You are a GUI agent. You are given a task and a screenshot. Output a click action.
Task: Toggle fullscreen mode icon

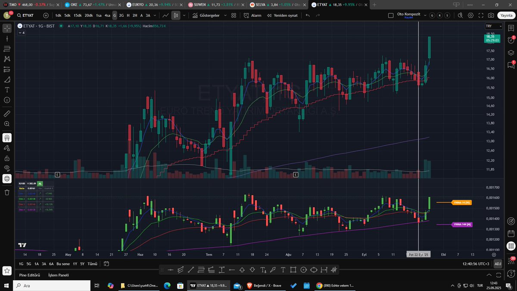point(481,15)
